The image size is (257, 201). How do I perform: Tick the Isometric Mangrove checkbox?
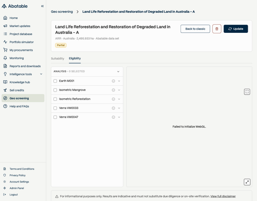[x=55, y=90]
